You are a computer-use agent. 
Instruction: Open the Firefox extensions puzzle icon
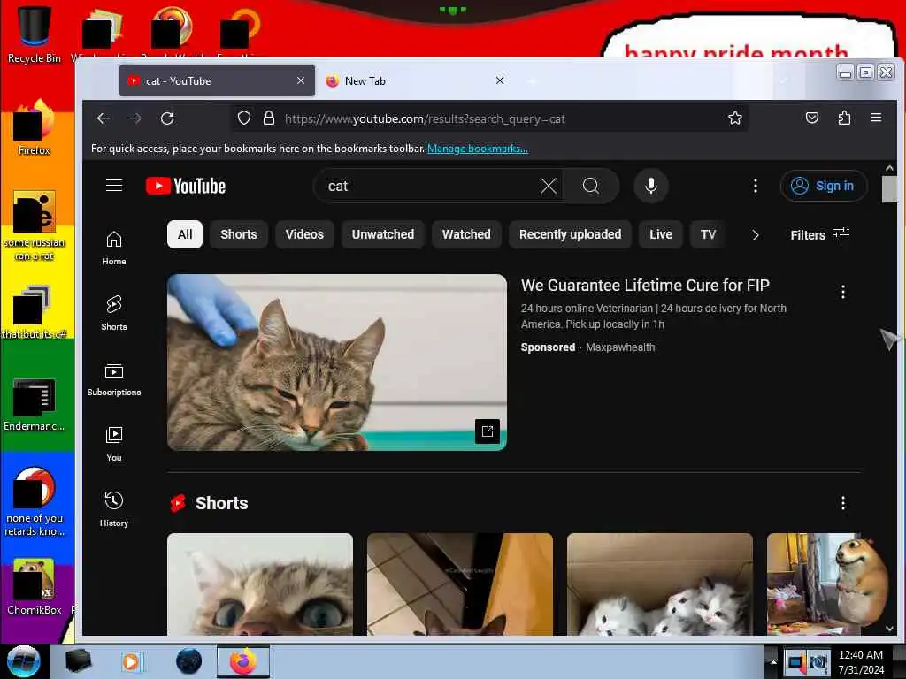coord(844,118)
